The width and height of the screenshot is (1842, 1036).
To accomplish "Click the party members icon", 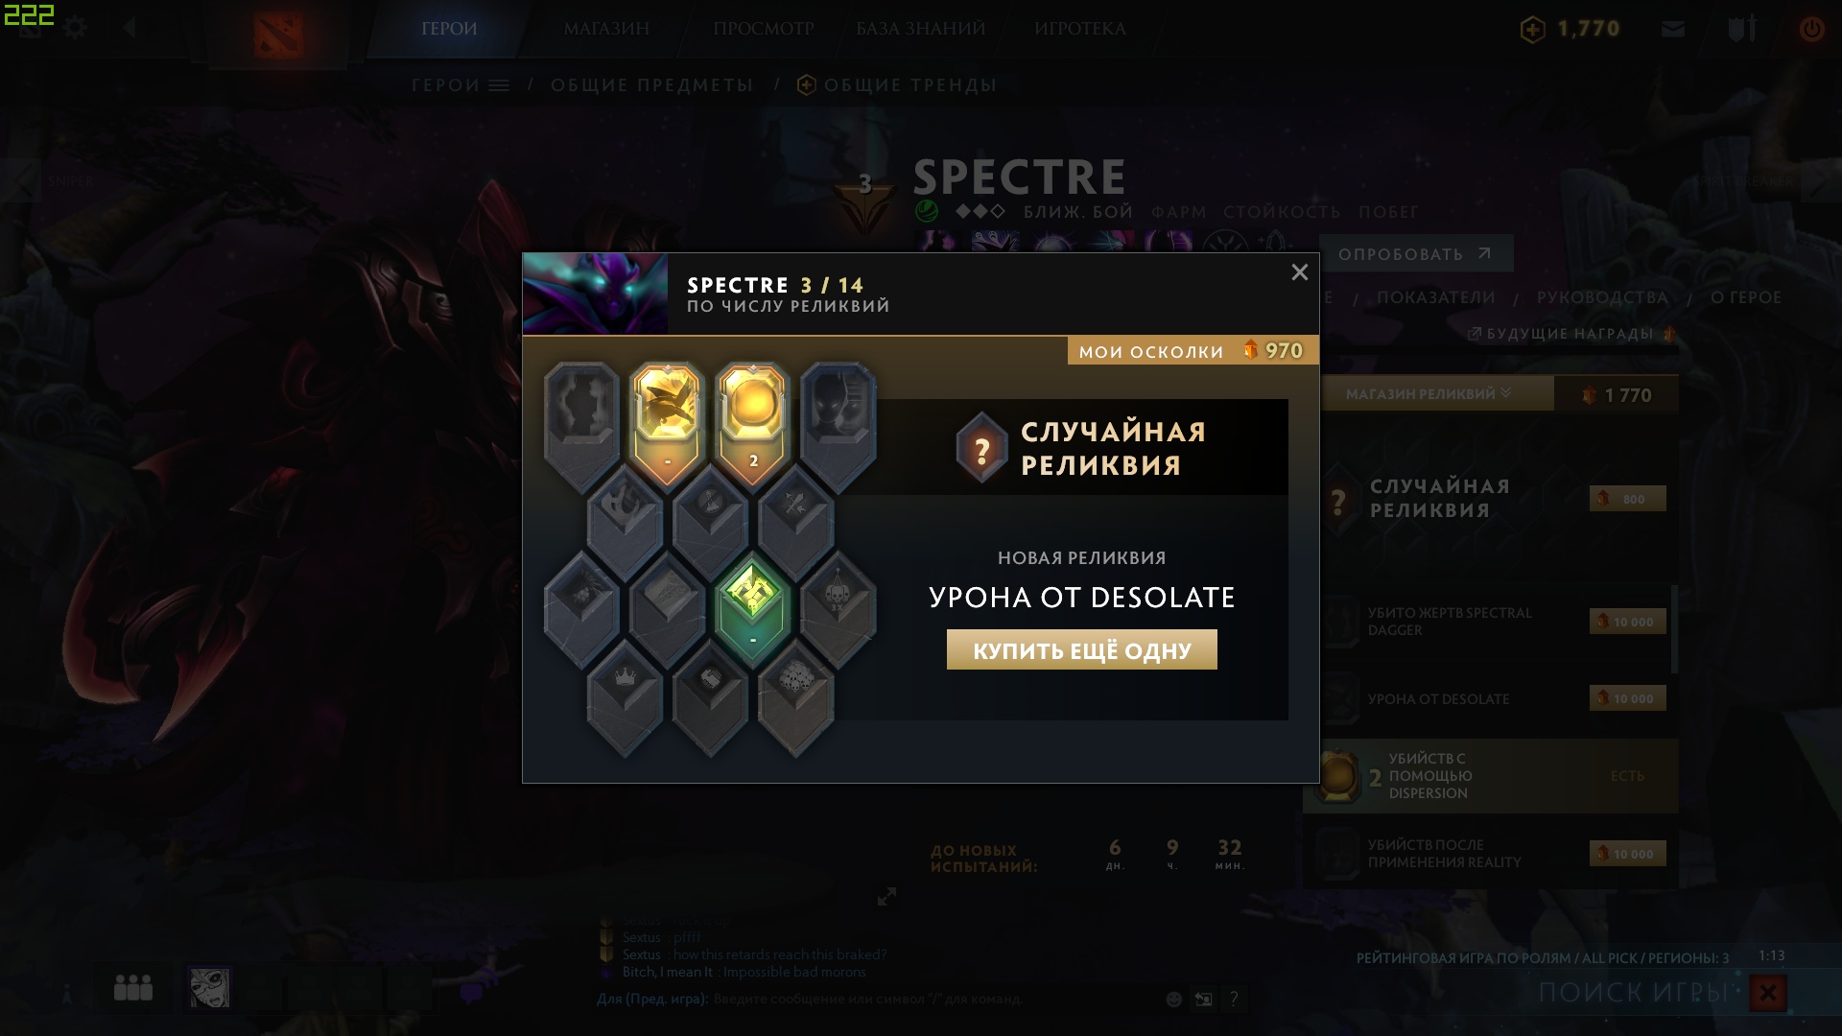I will [133, 987].
